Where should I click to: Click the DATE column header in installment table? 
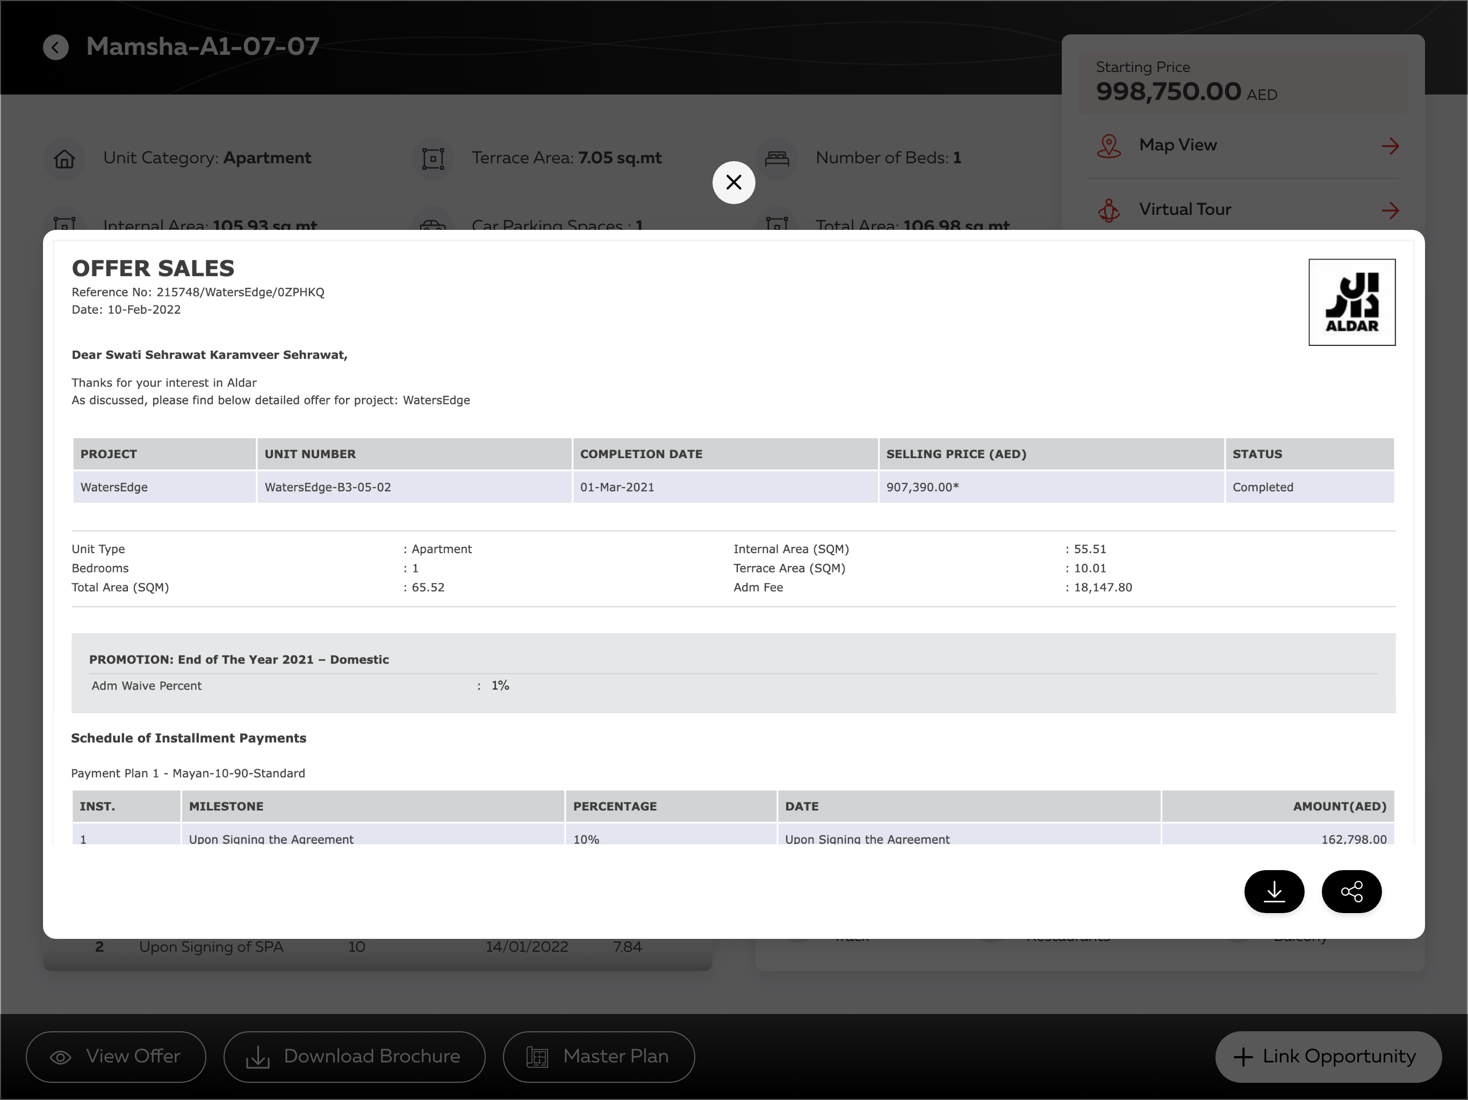[969, 806]
